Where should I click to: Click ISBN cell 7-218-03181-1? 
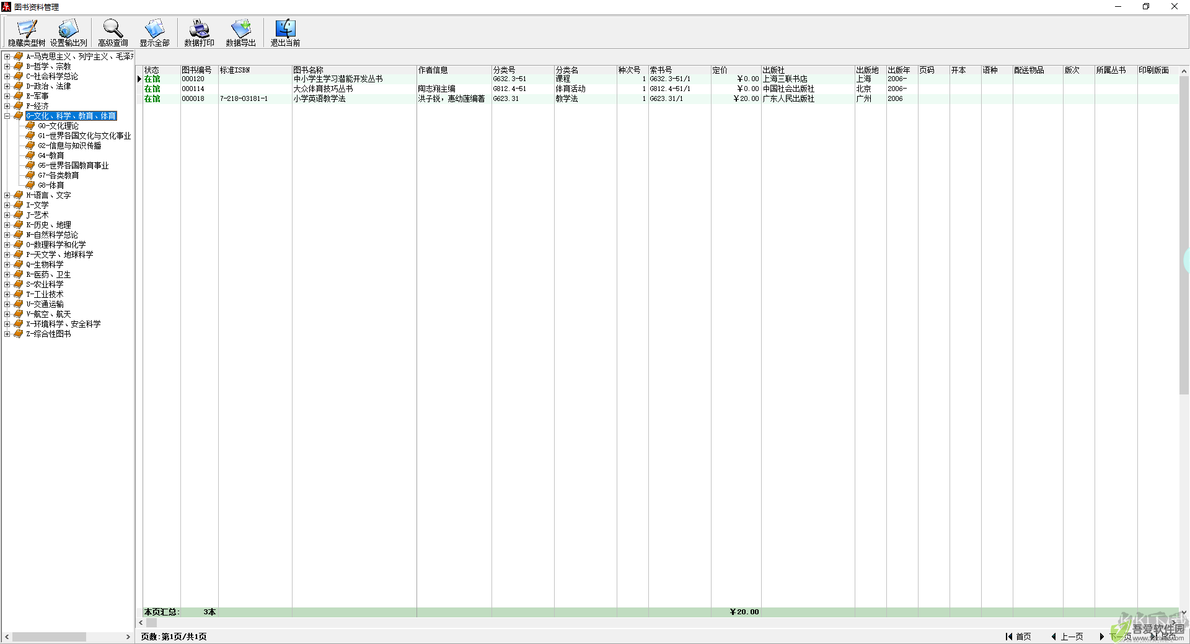[255, 98]
